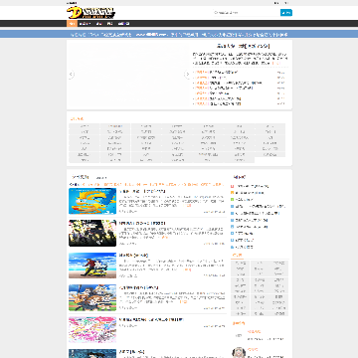The image size is (358, 358).
Task: Click the previous-slide arrow on the carousel
Action: pyautogui.click(x=71, y=75)
